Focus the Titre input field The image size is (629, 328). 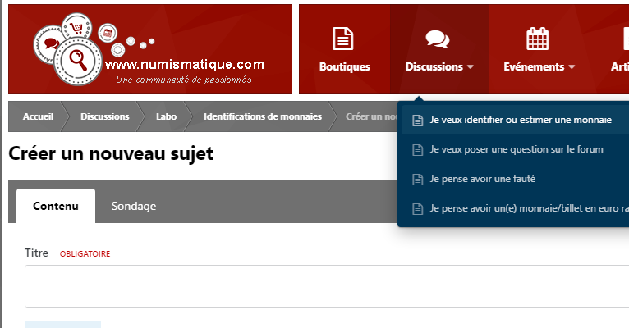coord(327,286)
